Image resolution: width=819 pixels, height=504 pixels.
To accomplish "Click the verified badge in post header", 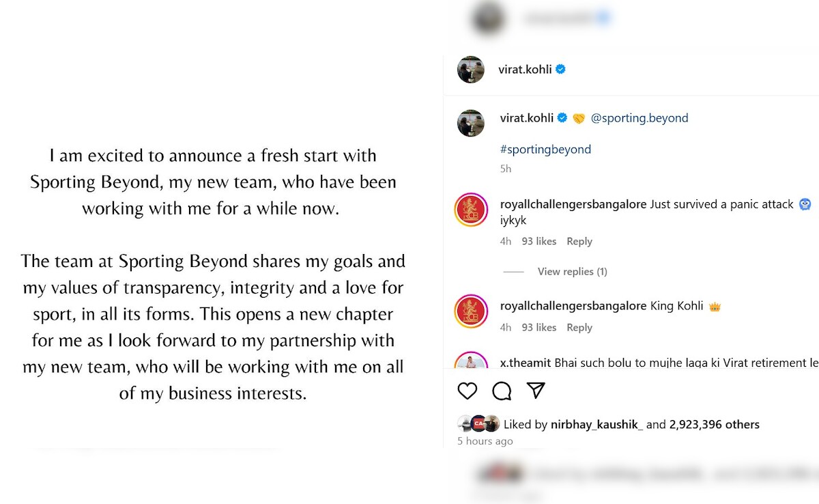I will (560, 69).
